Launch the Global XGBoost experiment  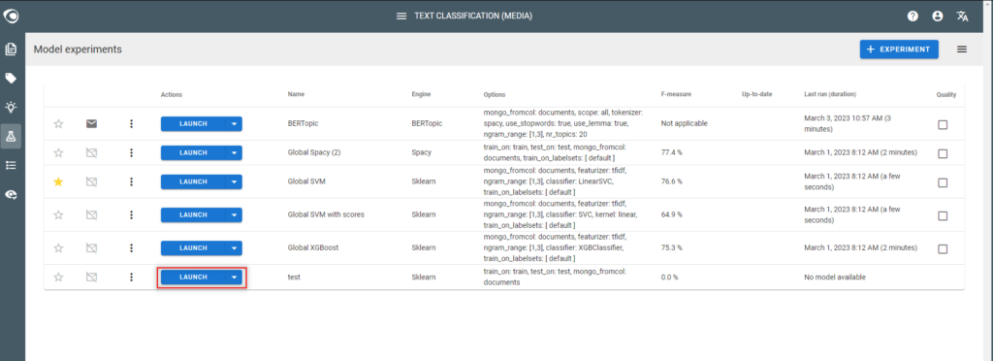(193, 247)
